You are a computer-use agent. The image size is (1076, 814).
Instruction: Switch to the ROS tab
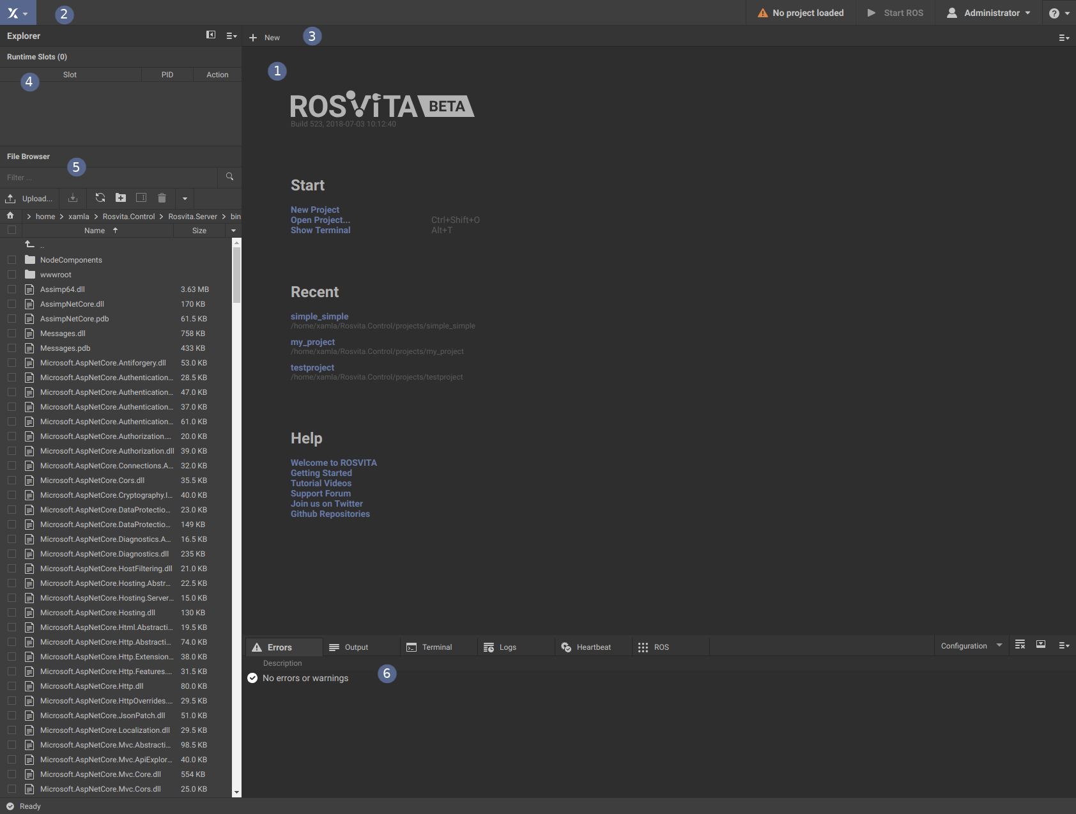[x=671, y=647]
